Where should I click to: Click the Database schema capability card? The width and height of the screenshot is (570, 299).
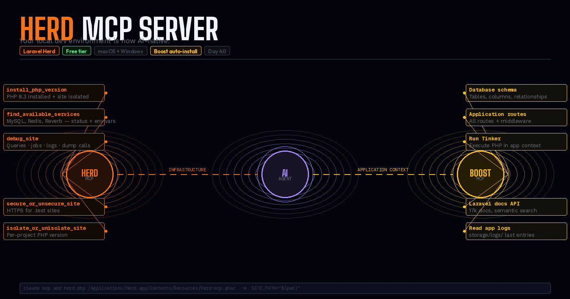pos(516,93)
